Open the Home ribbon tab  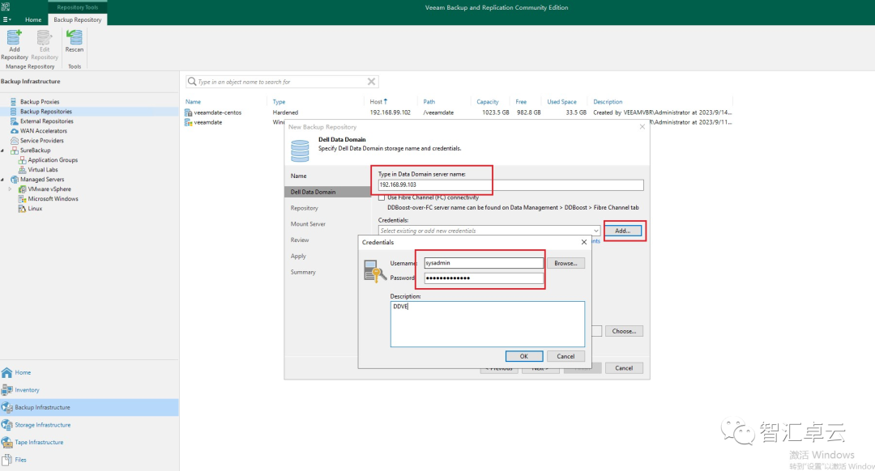click(x=32, y=19)
